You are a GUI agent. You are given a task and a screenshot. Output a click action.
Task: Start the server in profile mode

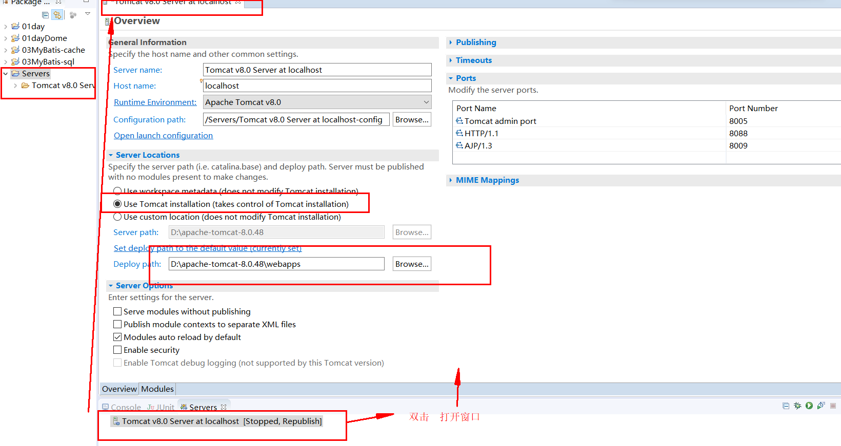tap(821, 406)
